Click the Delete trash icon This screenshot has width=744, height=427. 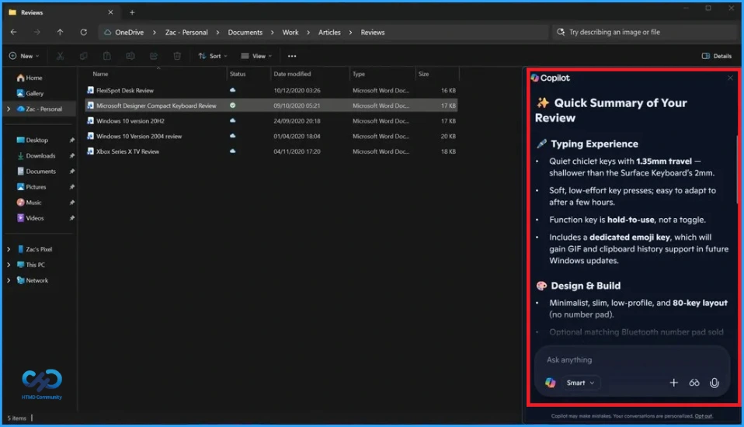(x=177, y=56)
